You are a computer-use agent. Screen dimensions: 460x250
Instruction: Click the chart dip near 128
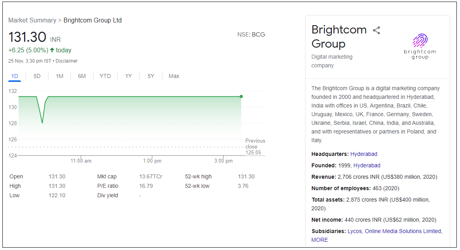(42, 122)
